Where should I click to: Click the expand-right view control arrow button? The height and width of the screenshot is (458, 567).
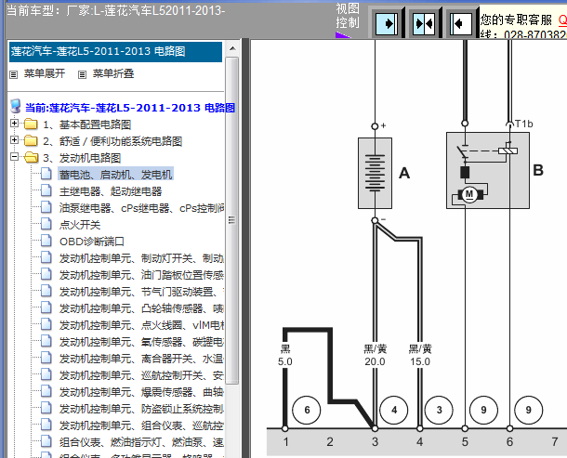386,24
